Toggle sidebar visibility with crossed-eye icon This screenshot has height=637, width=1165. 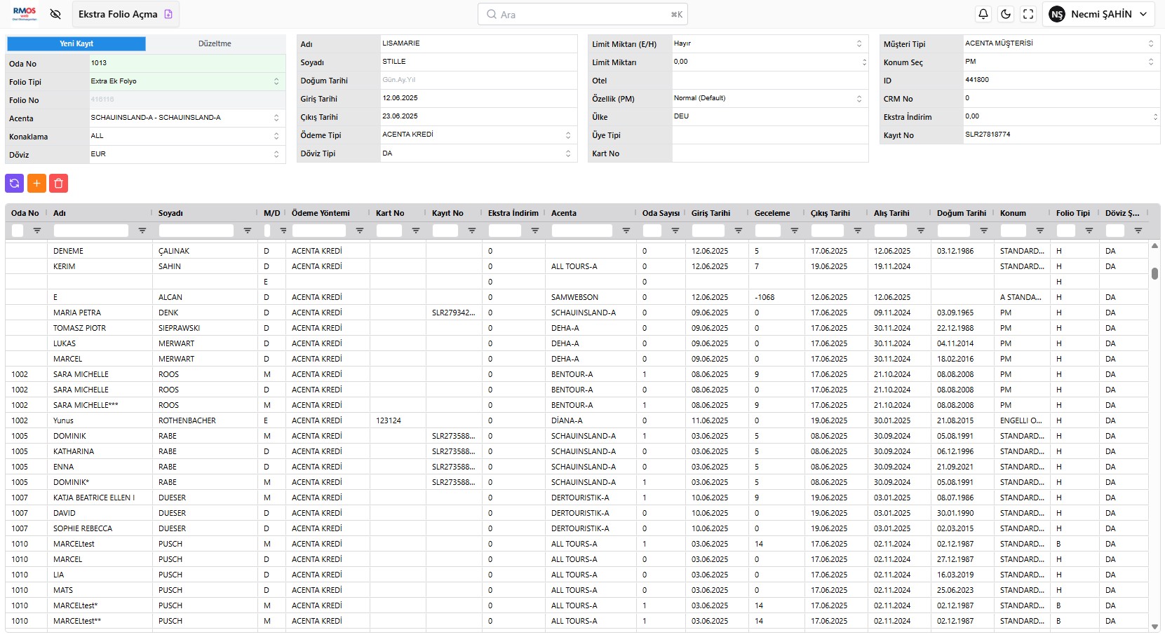pos(56,14)
